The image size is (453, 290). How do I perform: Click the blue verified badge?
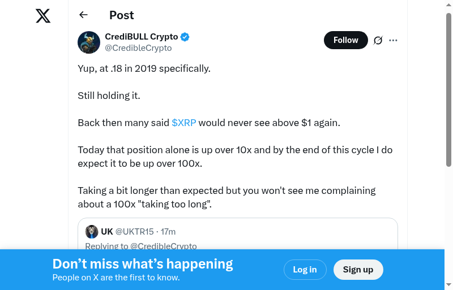coord(185,37)
